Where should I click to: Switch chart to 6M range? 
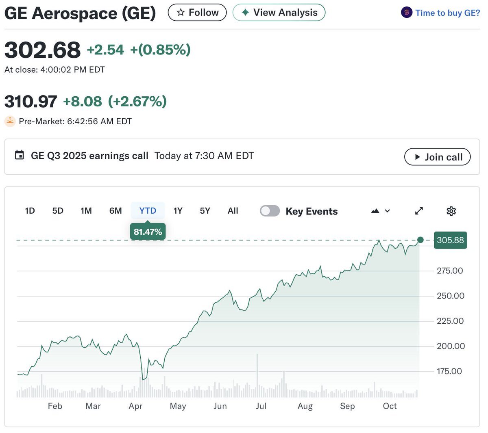pyautogui.click(x=115, y=211)
